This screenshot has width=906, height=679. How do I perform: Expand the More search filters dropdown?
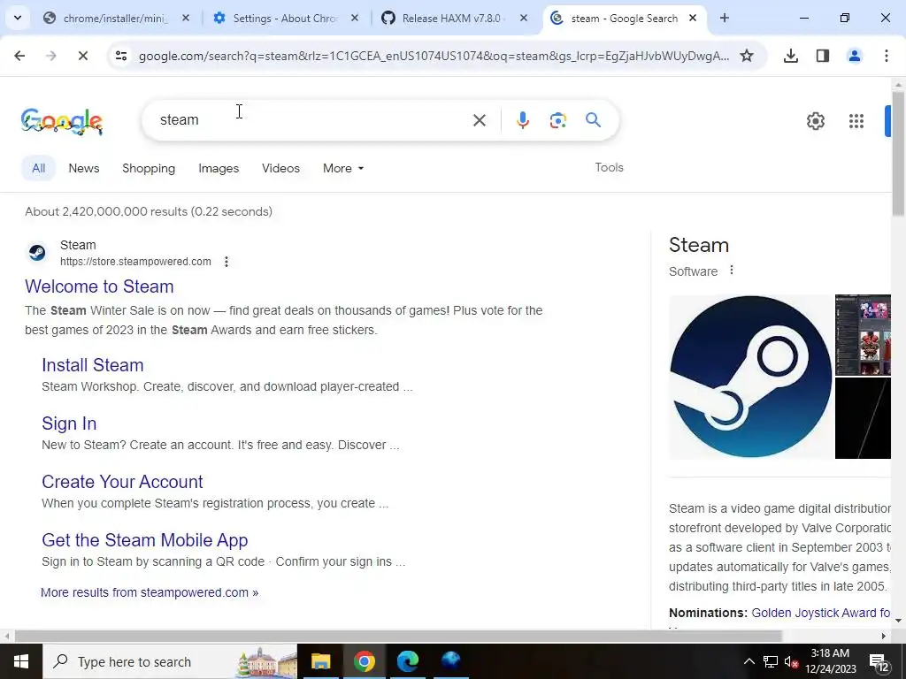(x=343, y=168)
